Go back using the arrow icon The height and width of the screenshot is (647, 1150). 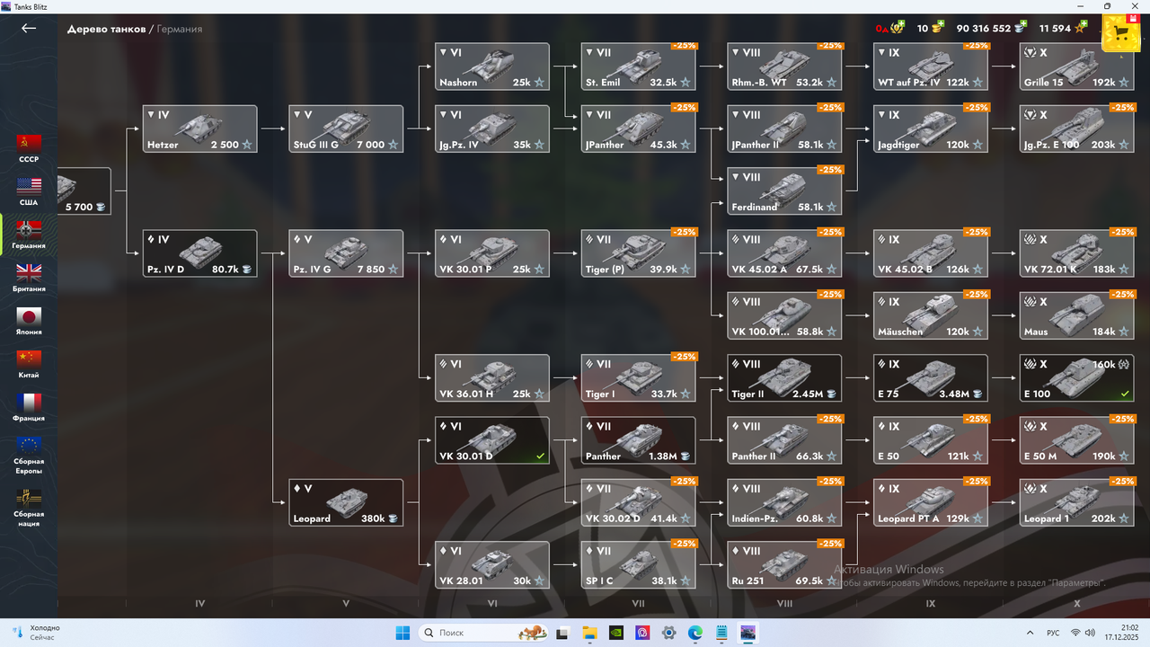[x=29, y=28]
